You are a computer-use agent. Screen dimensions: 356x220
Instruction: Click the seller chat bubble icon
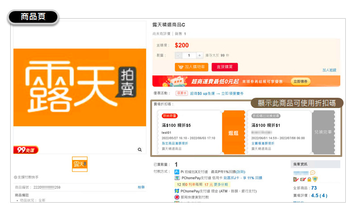pos(312,172)
